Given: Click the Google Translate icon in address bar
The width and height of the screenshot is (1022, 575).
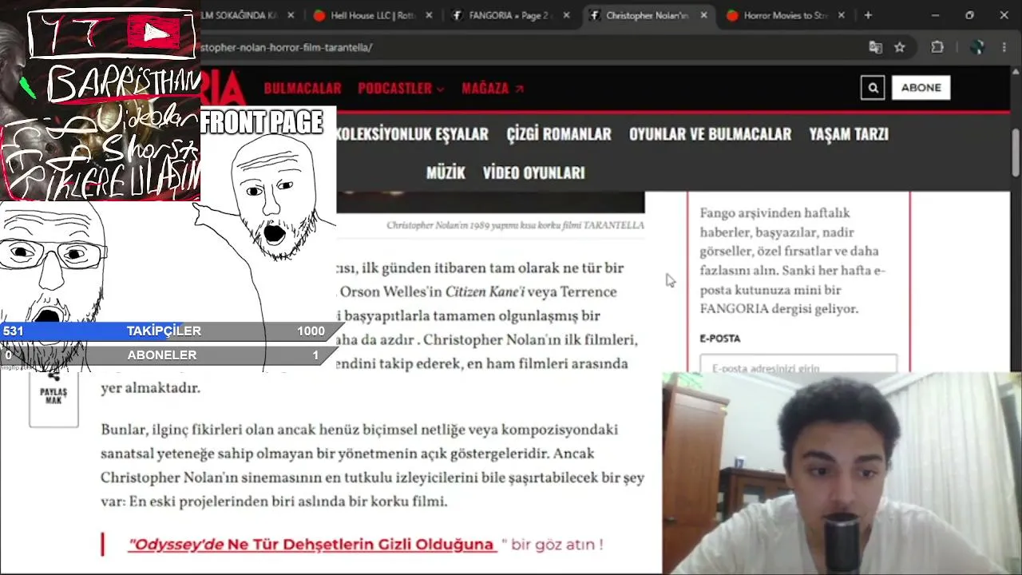Looking at the screenshot, I should [x=875, y=47].
